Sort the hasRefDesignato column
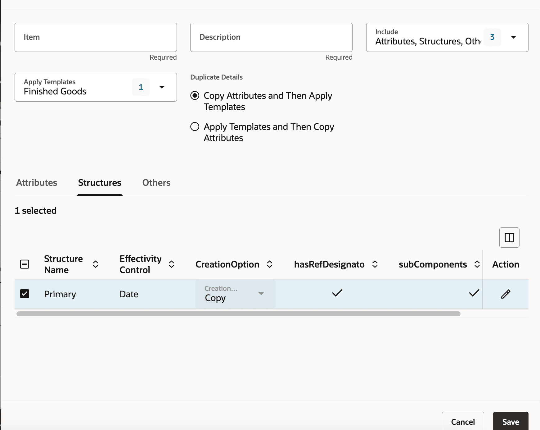This screenshot has height=430, width=540. 375,264
